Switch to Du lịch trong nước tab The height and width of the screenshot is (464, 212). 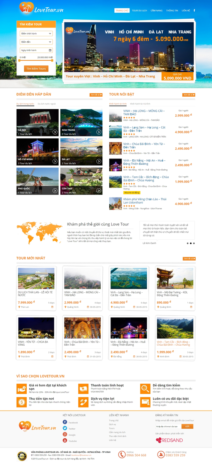tap(25, 104)
